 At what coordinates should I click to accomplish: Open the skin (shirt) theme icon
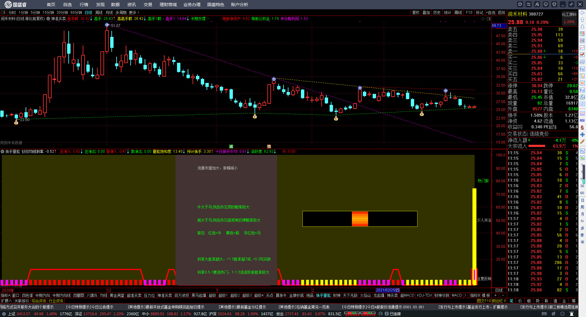pyautogui.click(x=554, y=4)
